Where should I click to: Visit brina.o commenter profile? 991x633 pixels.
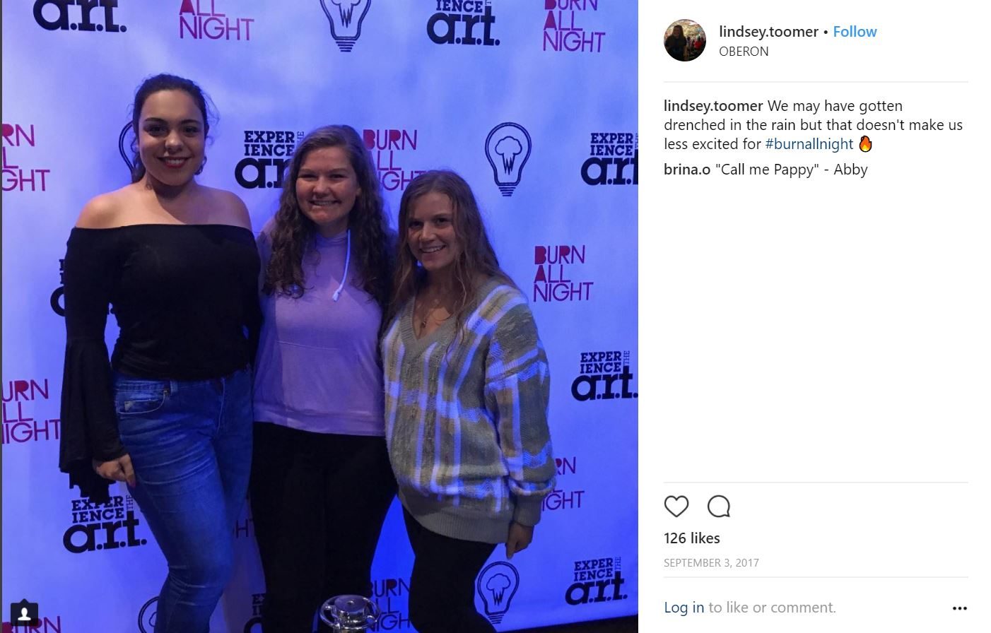pyautogui.click(x=687, y=170)
